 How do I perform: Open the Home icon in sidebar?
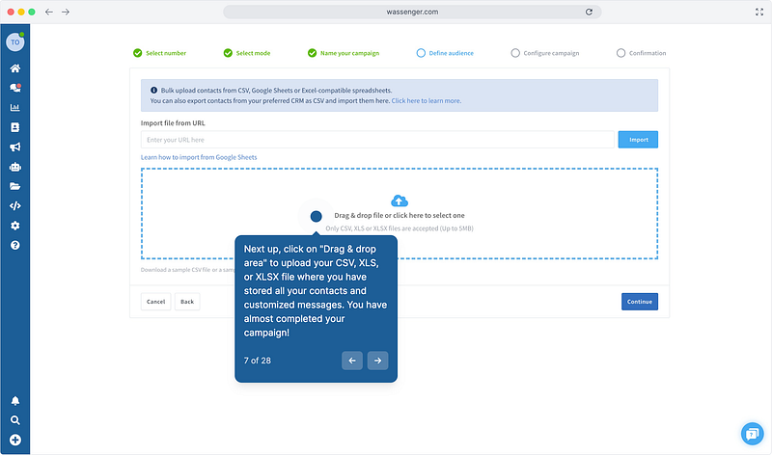coord(14,68)
